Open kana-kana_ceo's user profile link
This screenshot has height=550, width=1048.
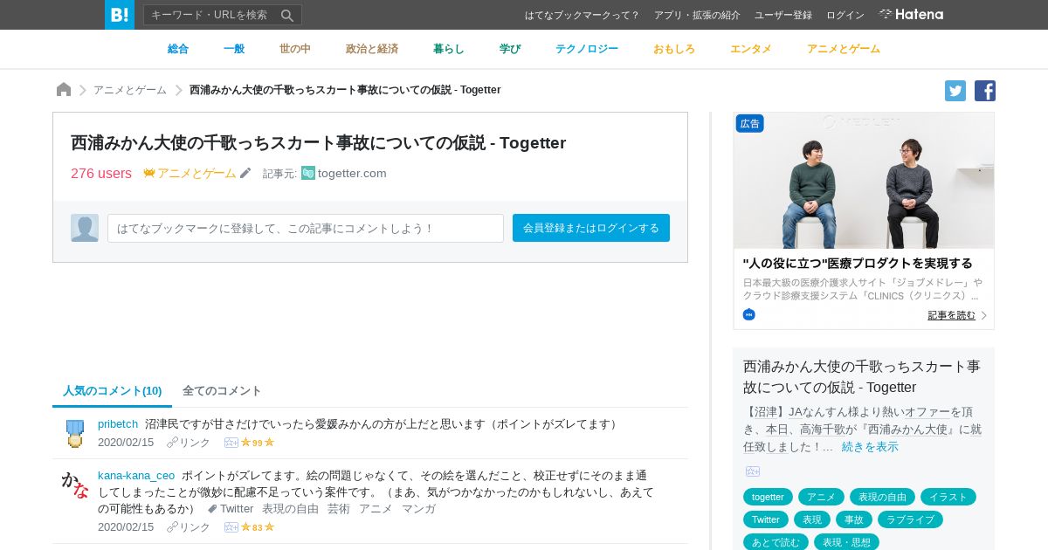click(136, 475)
